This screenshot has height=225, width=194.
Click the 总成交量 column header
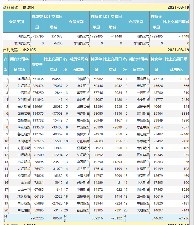tap(37, 22)
